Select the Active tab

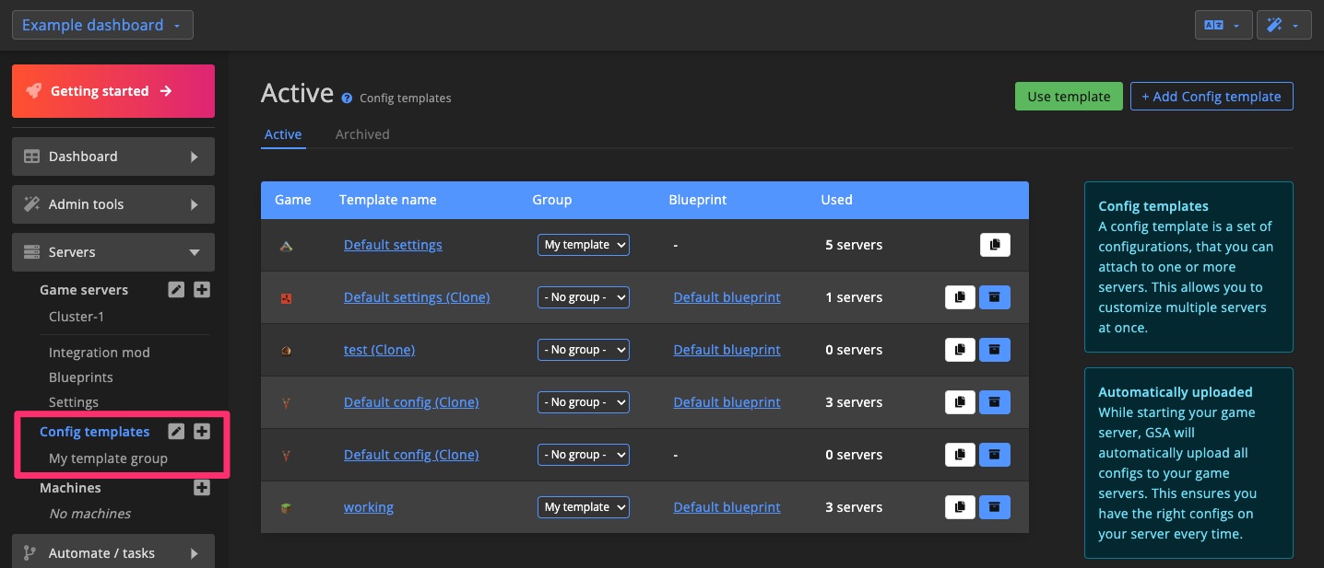click(283, 133)
